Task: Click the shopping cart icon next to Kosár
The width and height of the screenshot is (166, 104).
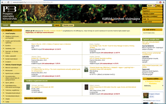Action: (x=148, y=19)
